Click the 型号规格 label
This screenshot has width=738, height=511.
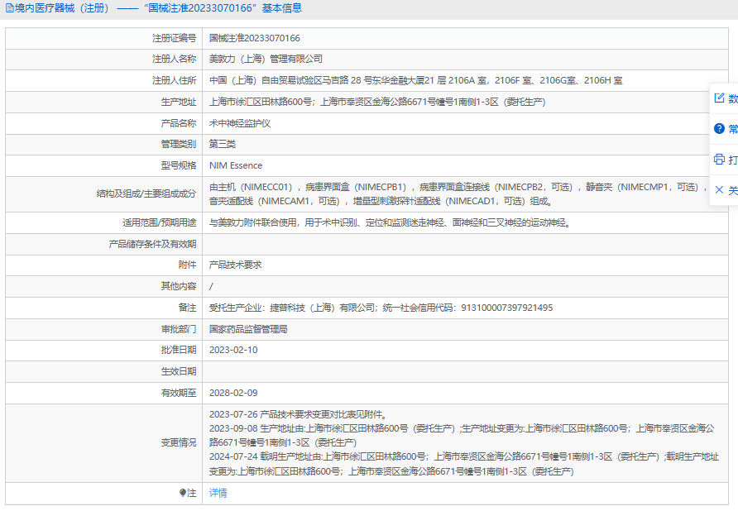coord(179,165)
